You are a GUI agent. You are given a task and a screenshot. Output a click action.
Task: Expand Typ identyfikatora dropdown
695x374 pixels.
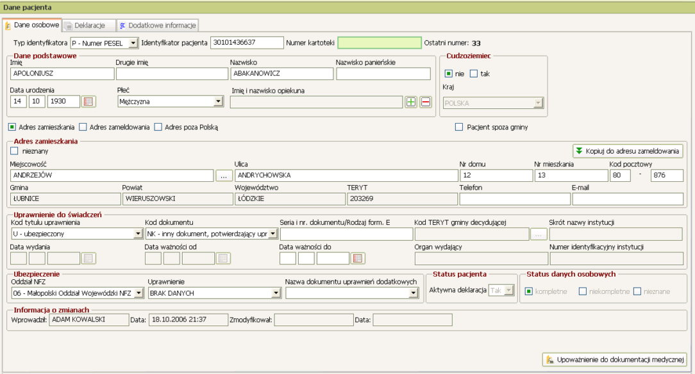point(133,43)
